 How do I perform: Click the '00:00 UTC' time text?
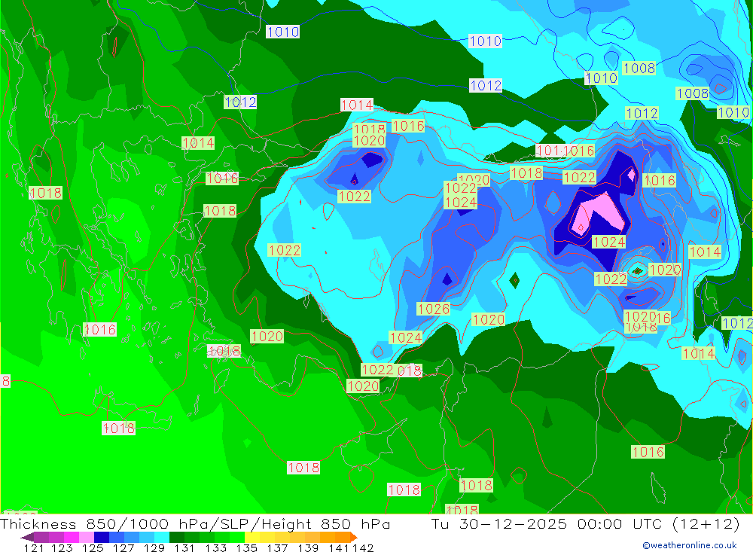(620, 523)
